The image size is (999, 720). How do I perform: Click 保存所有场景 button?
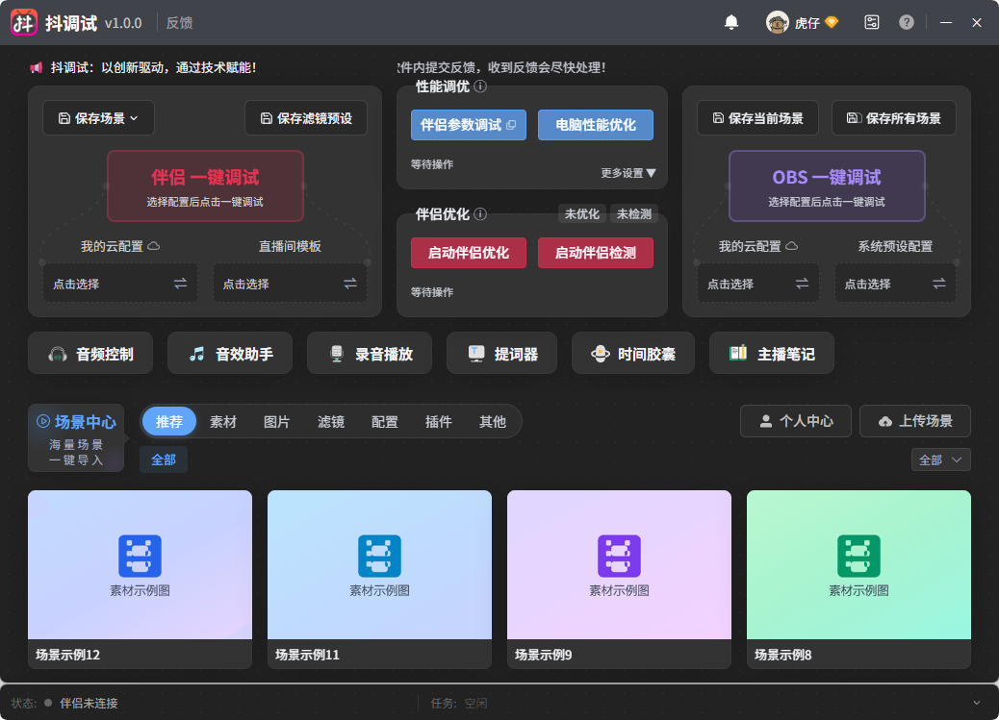894,118
